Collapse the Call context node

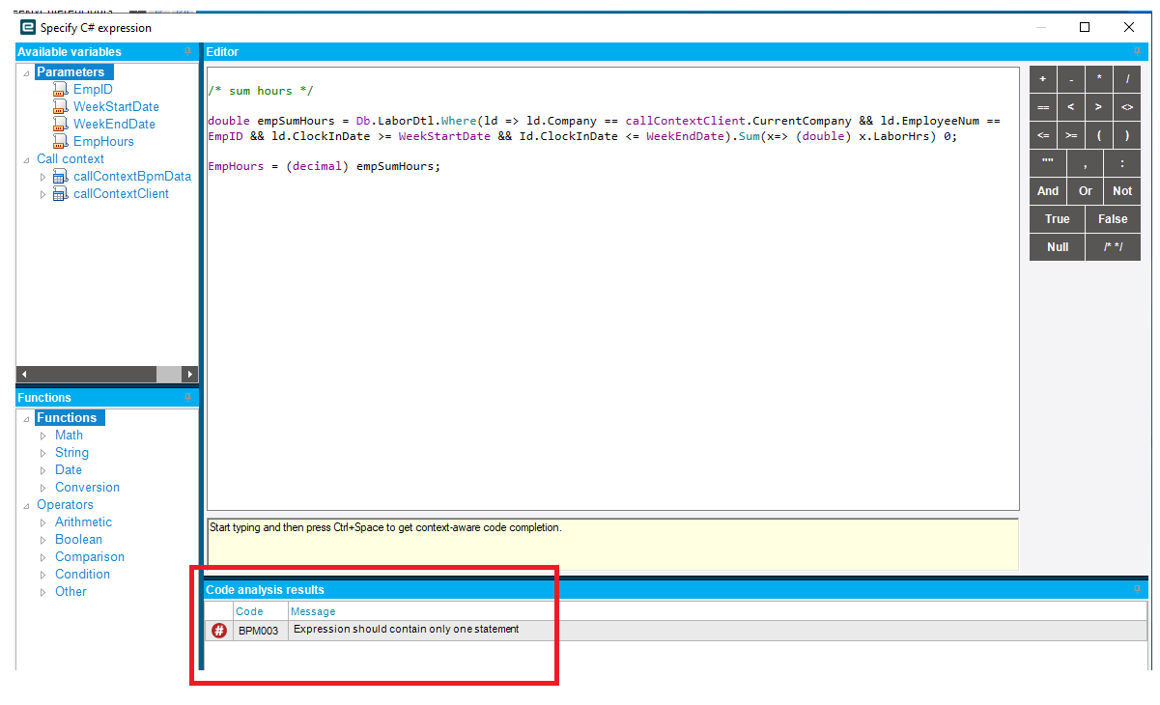tap(26, 159)
